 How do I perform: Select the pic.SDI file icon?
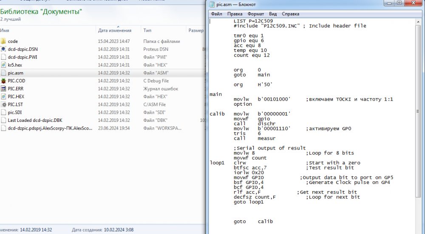[4, 113]
